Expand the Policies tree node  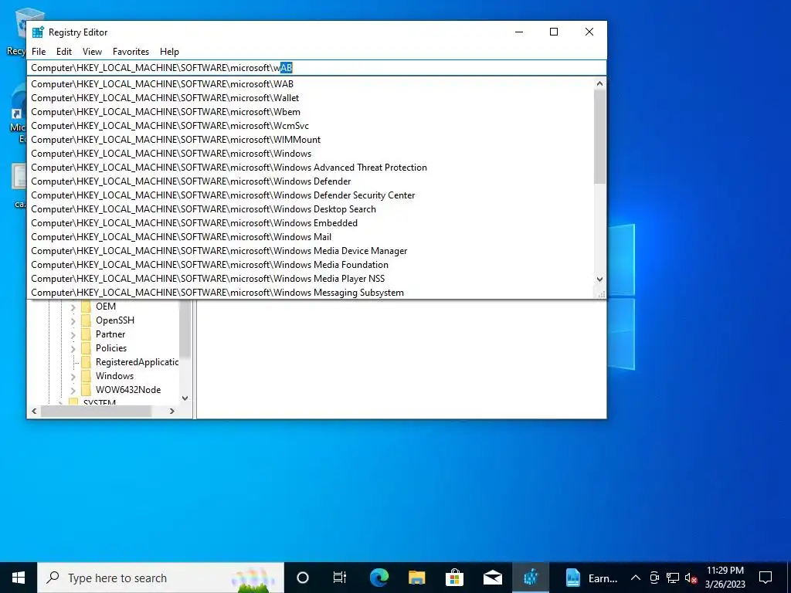[73, 348]
